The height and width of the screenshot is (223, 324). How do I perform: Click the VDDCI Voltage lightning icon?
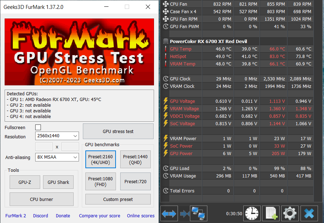[x=166, y=116]
